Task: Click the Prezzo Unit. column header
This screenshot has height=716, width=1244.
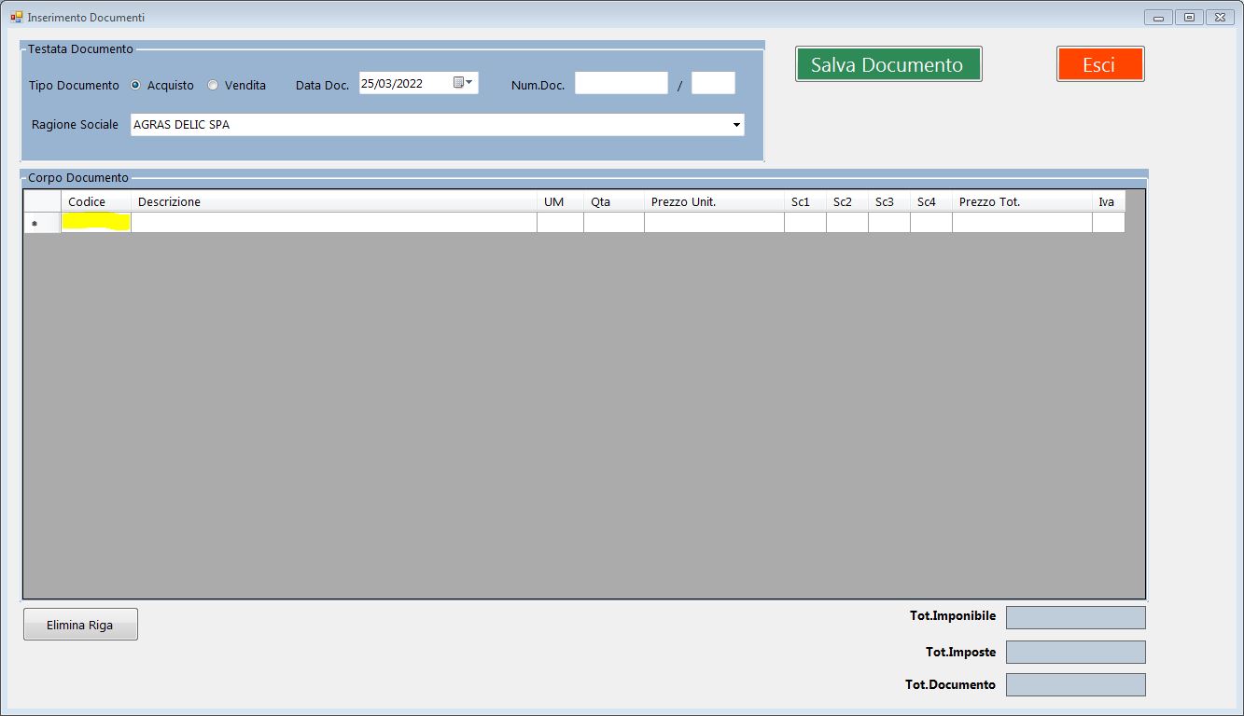Action: 714,201
